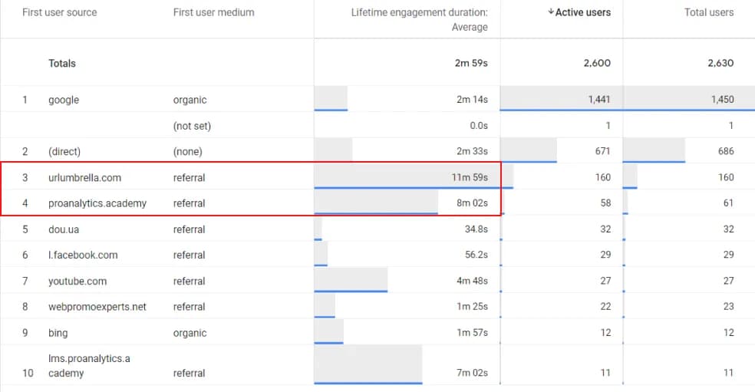Click the 1,441 active users cell
Viewport: 755px width, 392px height.
click(x=598, y=99)
